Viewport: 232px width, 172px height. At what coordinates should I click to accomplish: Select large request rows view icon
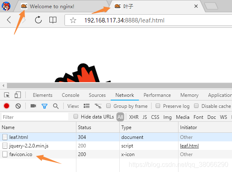click(x=87, y=106)
